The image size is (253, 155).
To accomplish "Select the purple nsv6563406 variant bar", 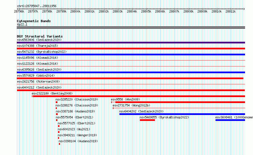I will coord(131,43).
